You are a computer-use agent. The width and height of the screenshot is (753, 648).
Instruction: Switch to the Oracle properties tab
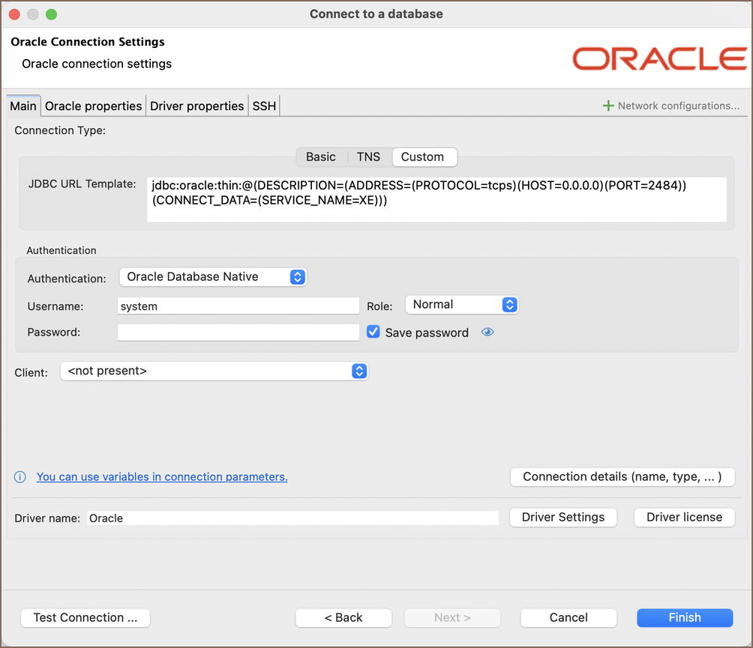pyautogui.click(x=93, y=106)
